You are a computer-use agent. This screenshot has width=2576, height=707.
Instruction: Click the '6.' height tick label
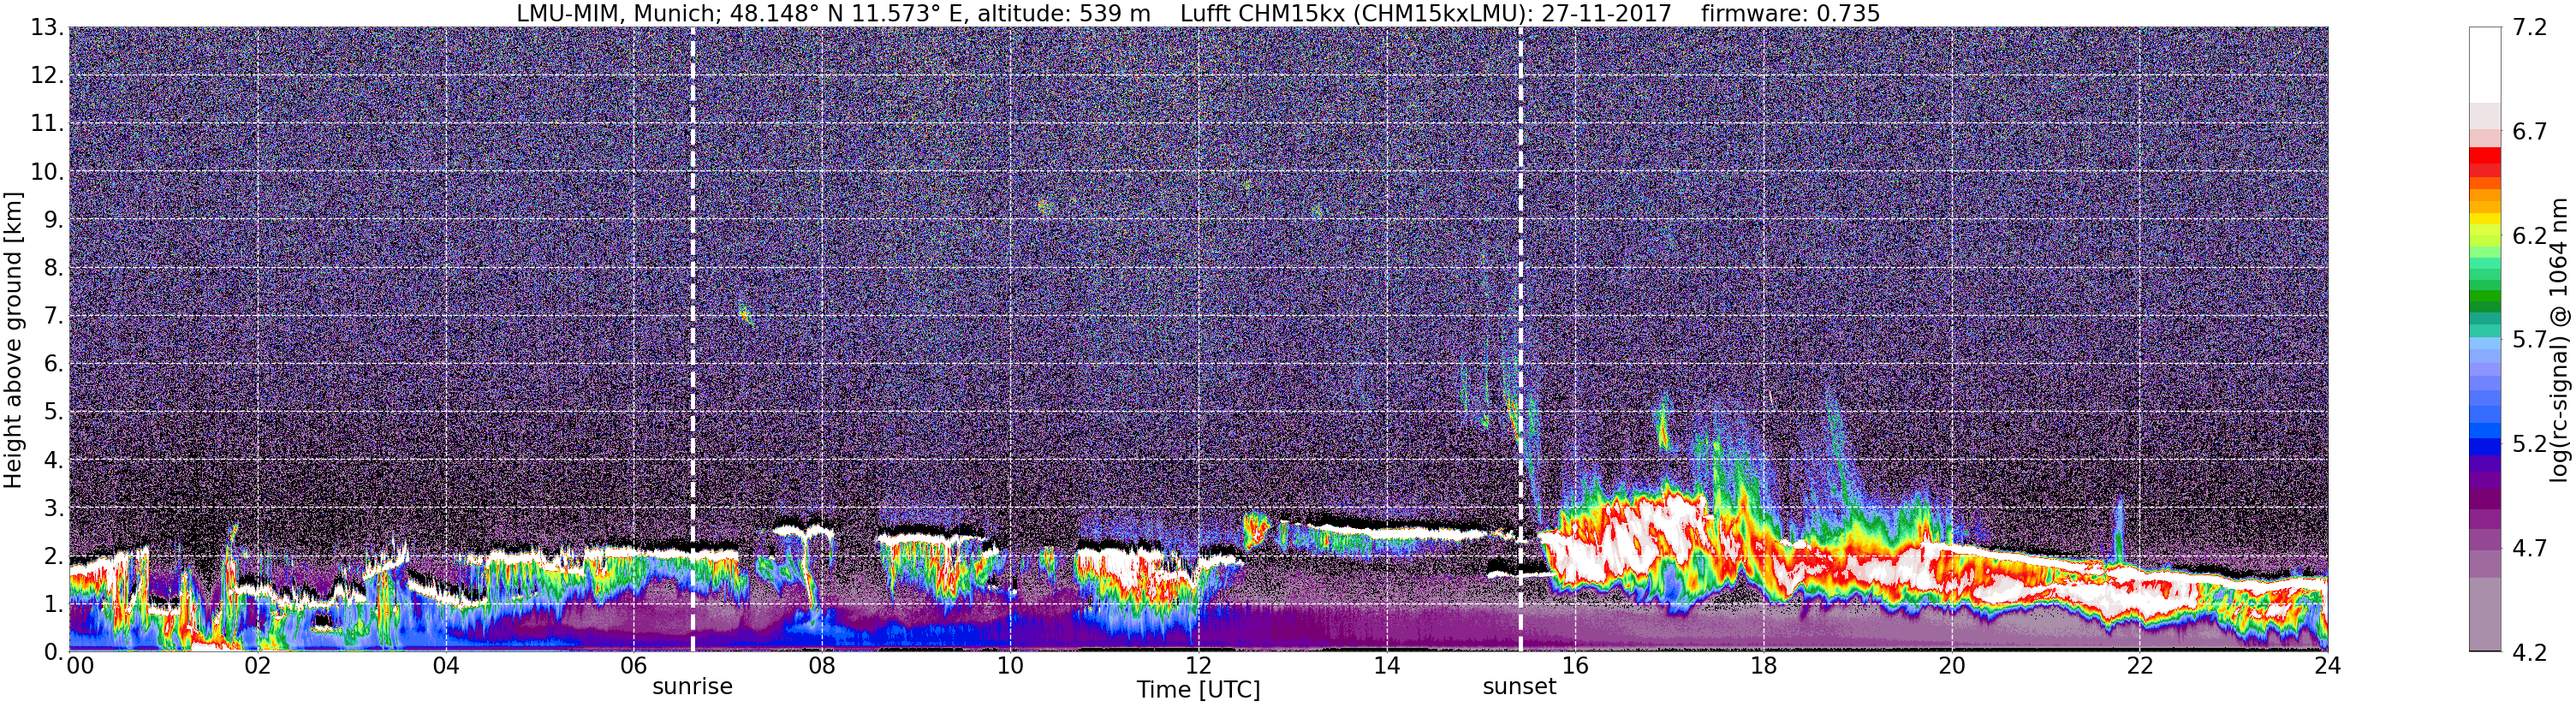tap(54, 364)
